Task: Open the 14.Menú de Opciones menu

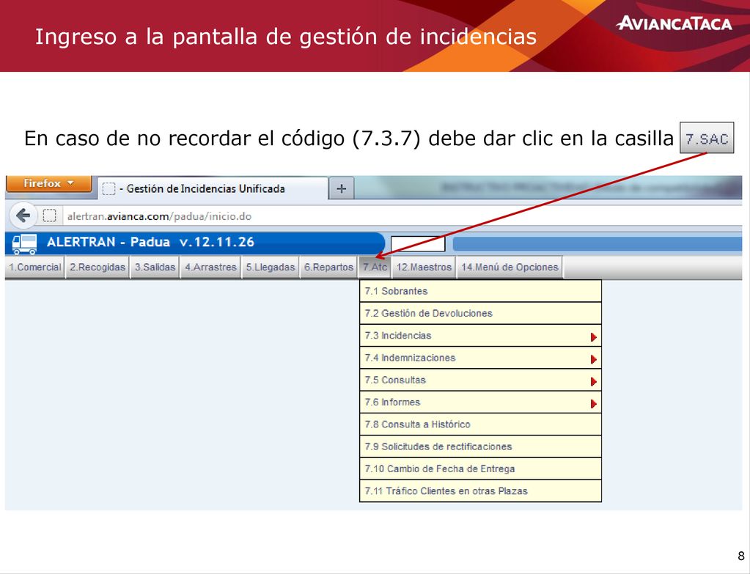Action: (x=510, y=268)
